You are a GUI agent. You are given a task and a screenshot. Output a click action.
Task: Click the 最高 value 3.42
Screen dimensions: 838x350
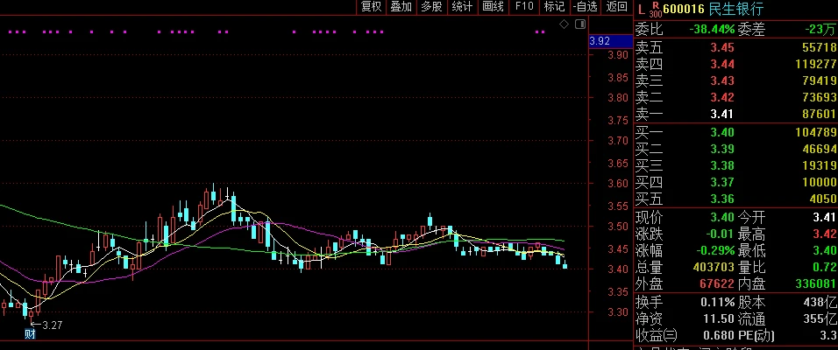[824, 234]
